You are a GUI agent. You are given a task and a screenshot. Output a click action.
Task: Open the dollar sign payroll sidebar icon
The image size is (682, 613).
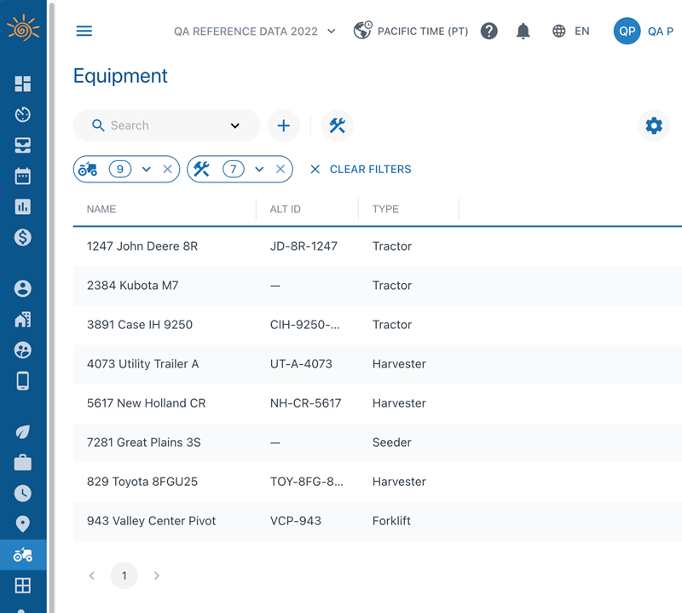pyautogui.click(x=23, y=238)
